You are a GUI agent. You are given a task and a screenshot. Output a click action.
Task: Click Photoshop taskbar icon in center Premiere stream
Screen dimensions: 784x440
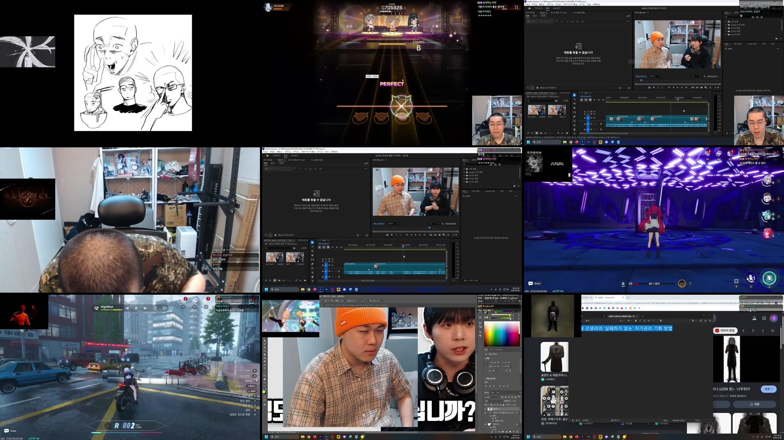point(326,289)
